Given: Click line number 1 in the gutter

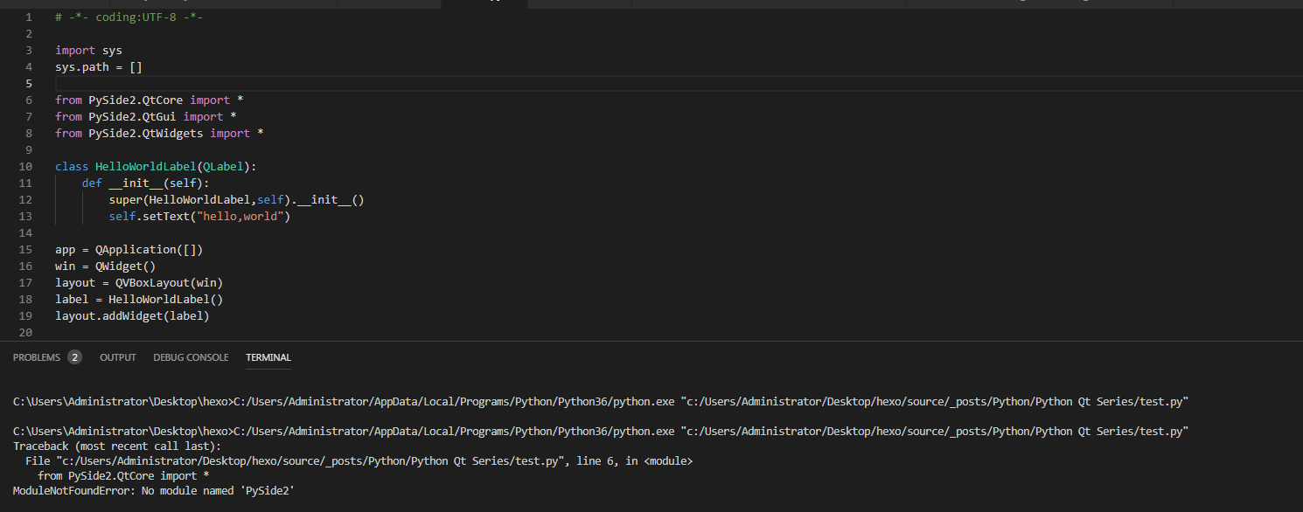Looking at the screenshot, I should click(x=29, y=17).
